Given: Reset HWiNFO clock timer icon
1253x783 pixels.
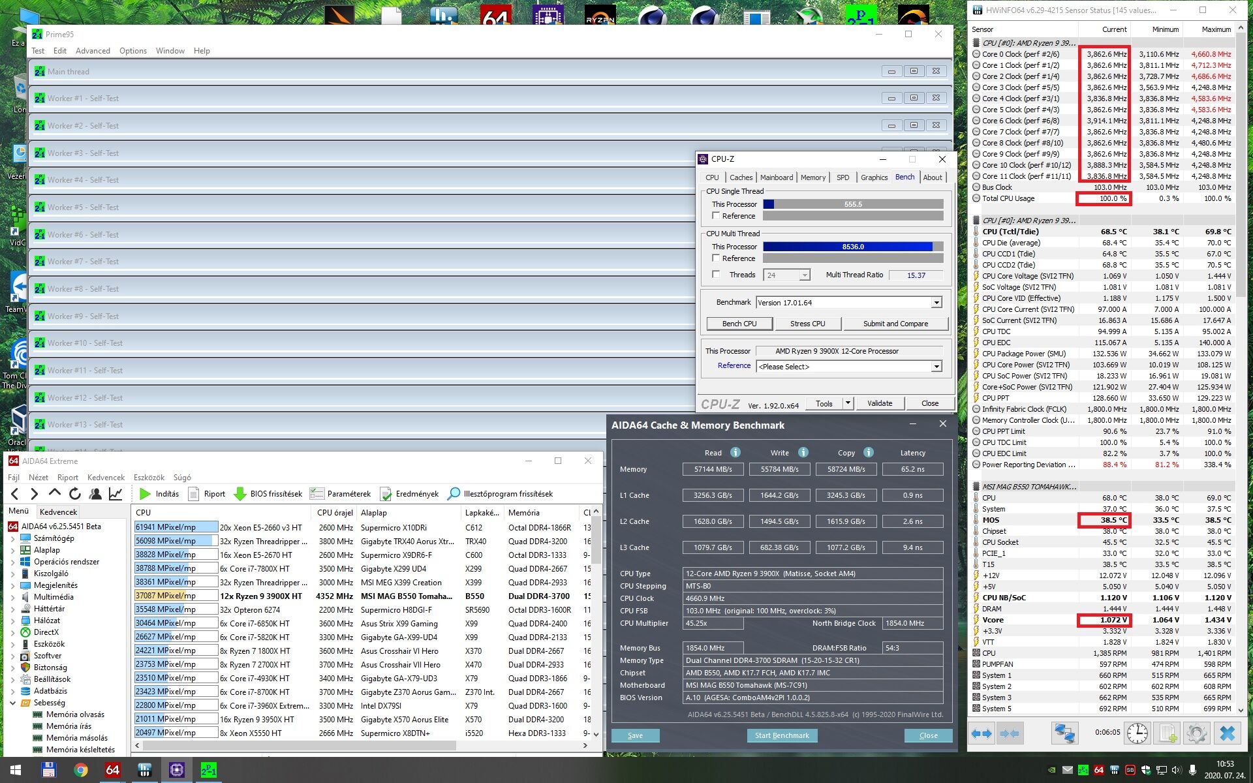Looking at the screenshot, I should (1137, 733).
